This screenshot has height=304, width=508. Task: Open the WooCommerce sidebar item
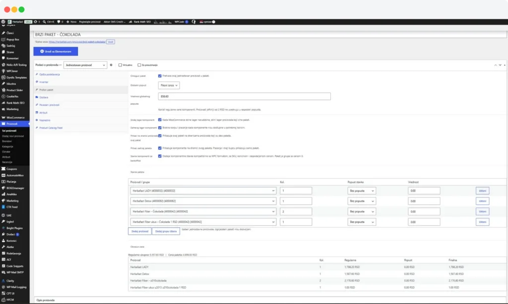[15, 117]
